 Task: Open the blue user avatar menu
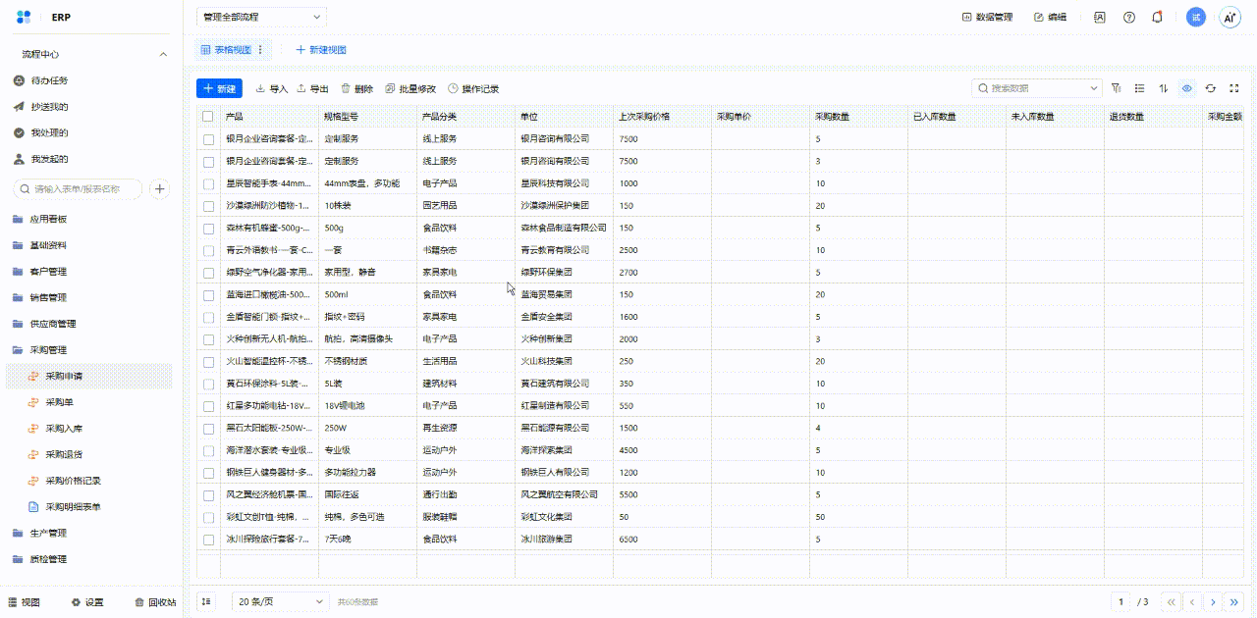click(1195, 17)
